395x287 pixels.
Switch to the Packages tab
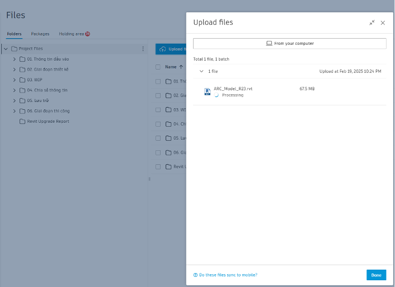tap(40, 34)
